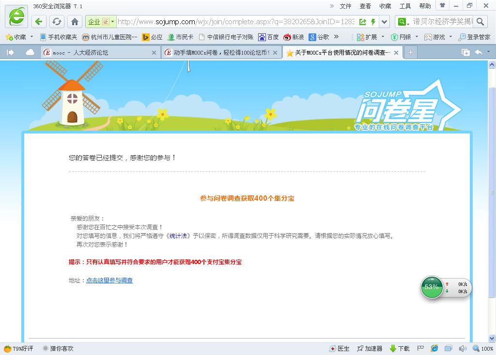This screenshot has width=496, height=355.
Task: Click the restore closed tab undo arrow
Action: coord(479,52)
